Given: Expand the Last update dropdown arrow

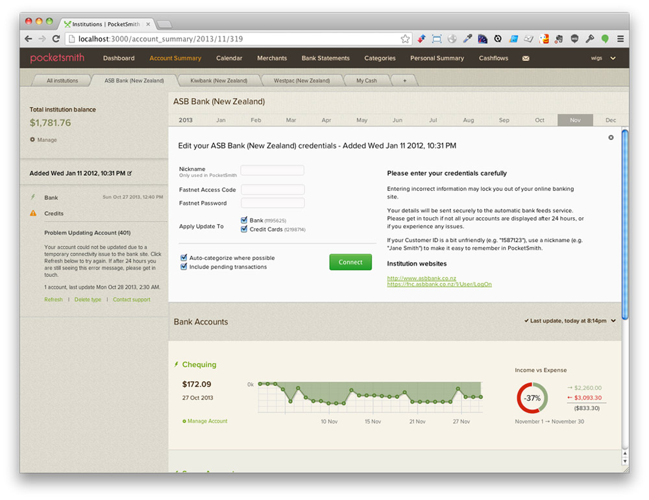Looking at the screenshot, I should point(614,320).
